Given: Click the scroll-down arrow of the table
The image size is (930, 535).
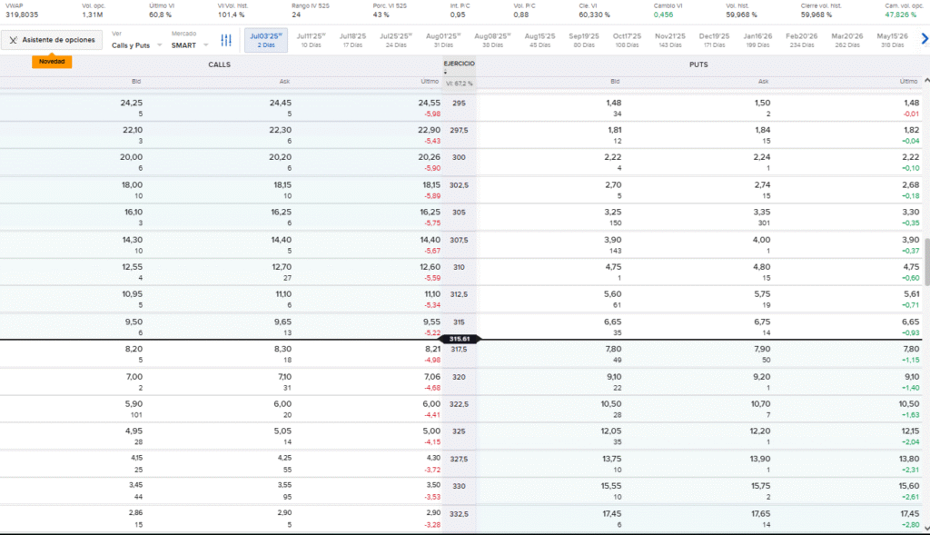Looking at the screenshot, I should pyautogui.click(x=925, y=527).
